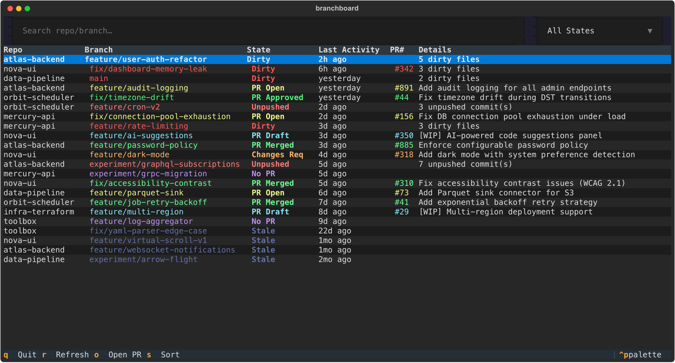Select the feature/password-policy branch

tap(144, 145)
